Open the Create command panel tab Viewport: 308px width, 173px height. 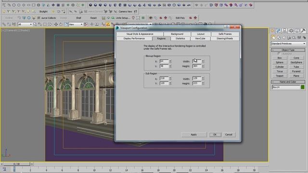tap(272, 31)
